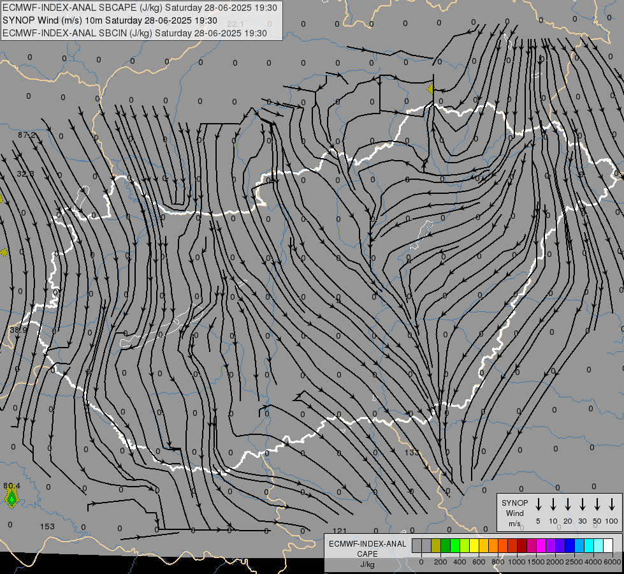
Task: Click the 2000 tick on CAPE scale
Action: (555, 562)
